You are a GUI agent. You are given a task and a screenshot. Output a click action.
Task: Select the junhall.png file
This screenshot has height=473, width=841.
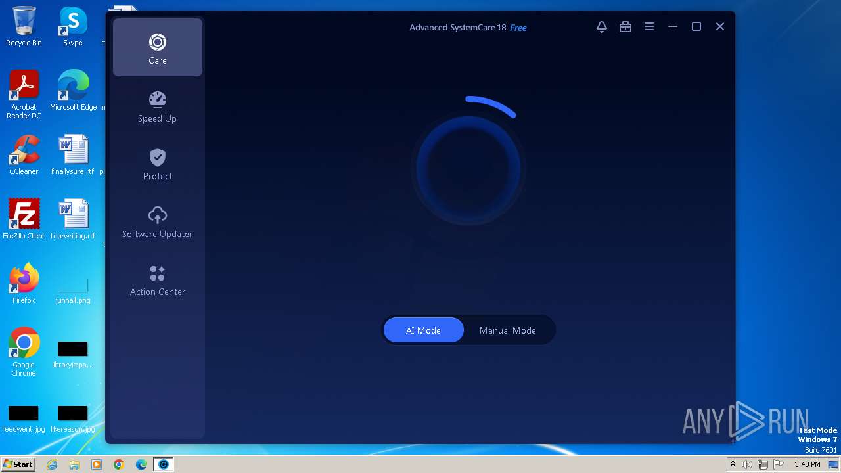coord(73,289)
